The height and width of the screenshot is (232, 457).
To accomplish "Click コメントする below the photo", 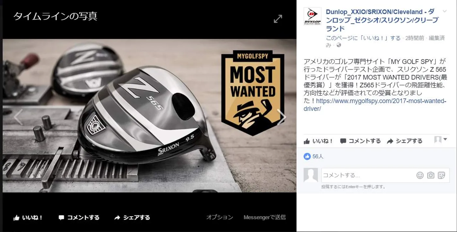I will point(79,217).
